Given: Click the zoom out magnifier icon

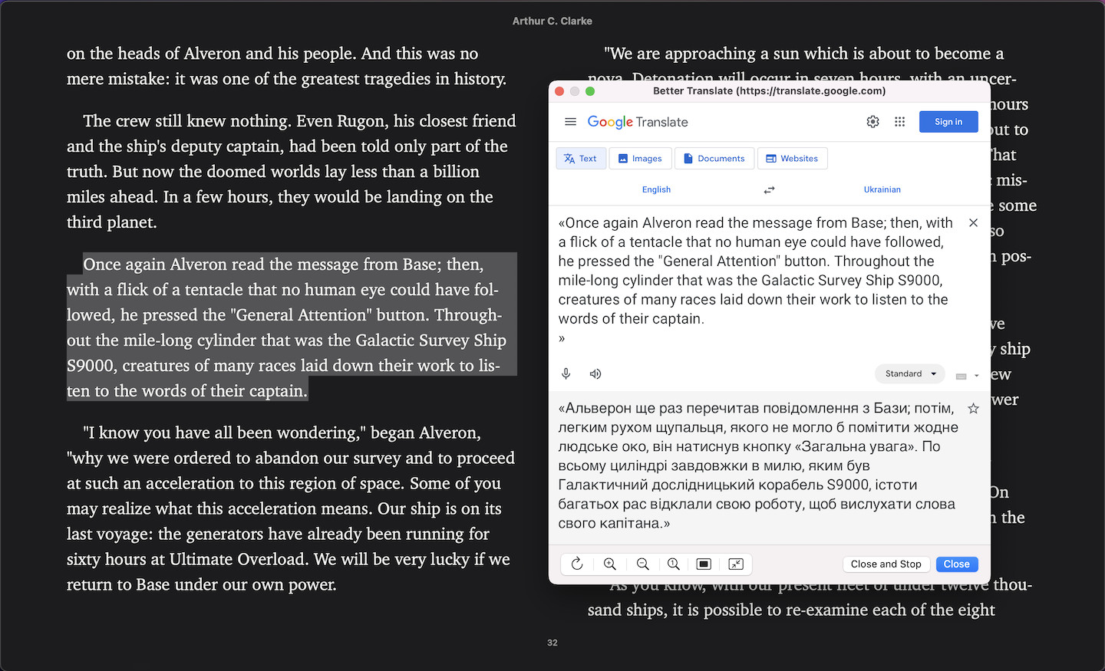Looking at the screenshot, I should pos(643,564).
